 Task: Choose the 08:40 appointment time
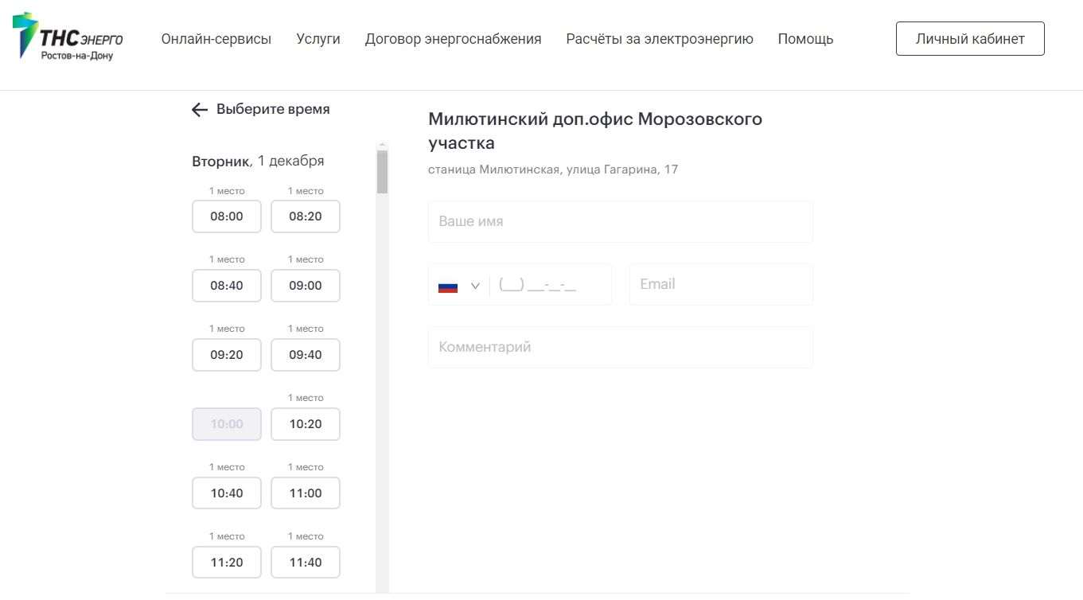227,286
